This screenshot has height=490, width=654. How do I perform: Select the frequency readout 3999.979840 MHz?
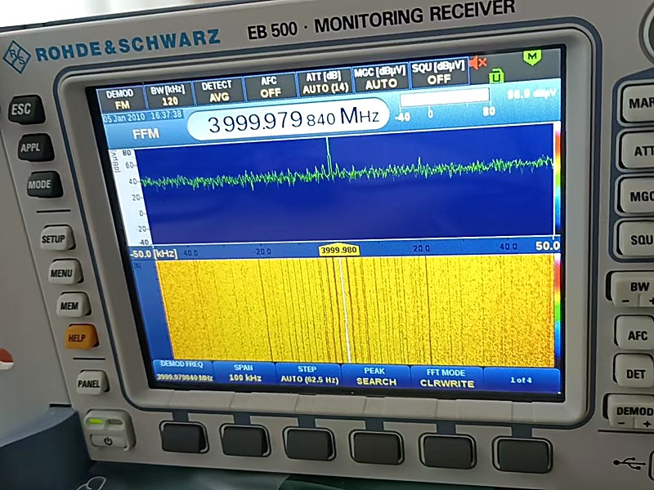[x=289, y=119]
